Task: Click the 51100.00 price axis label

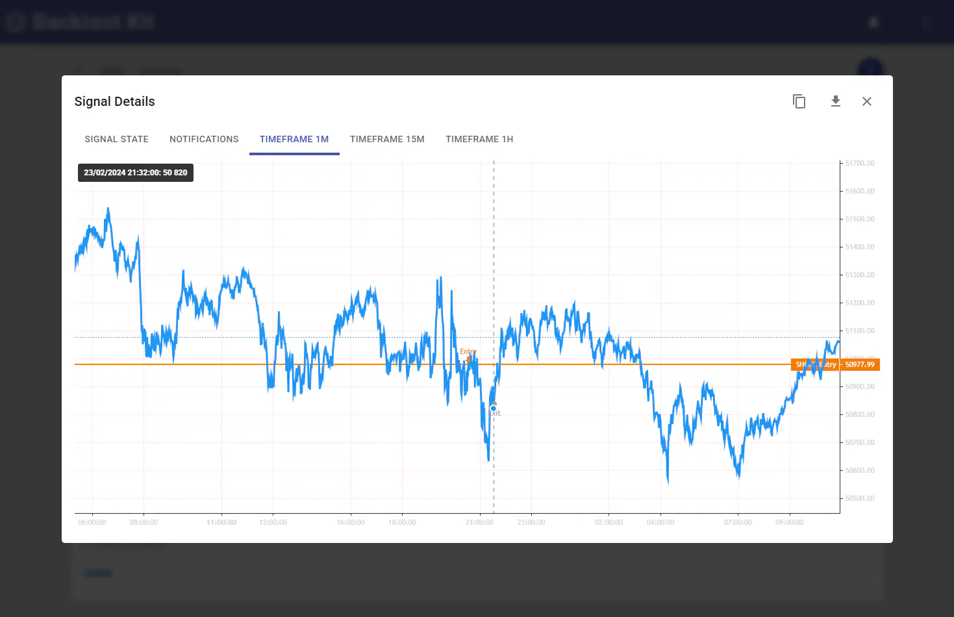Action: (860, 331)
